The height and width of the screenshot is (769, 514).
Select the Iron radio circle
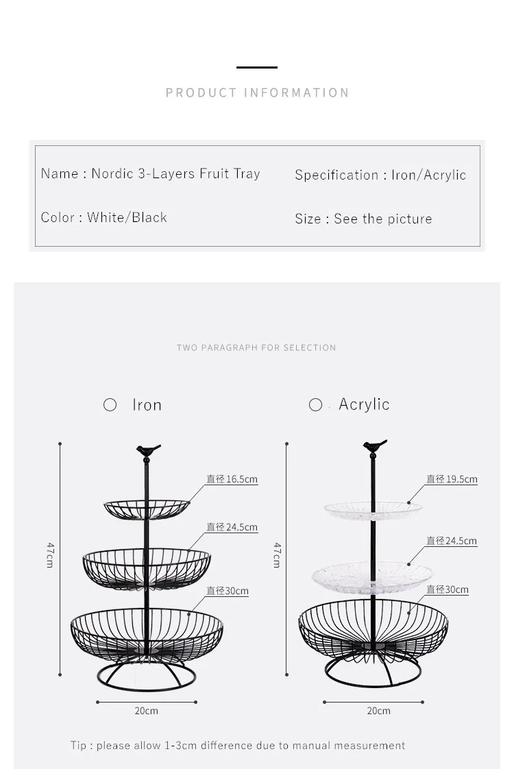coord(110,404)
